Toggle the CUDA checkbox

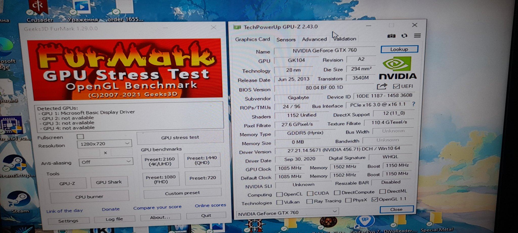coord(310,194)
